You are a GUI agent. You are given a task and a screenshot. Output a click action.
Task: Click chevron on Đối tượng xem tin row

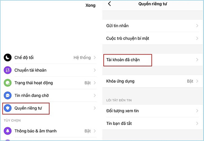197,111
